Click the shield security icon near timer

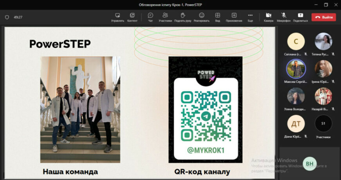[x=7, y=17]
